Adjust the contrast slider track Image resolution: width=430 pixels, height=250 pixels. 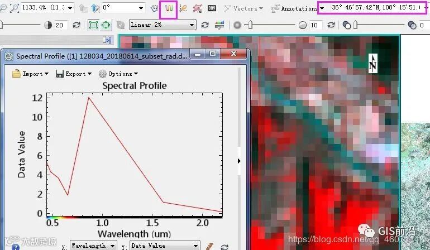pyautogui.click(x=21, y=25)
